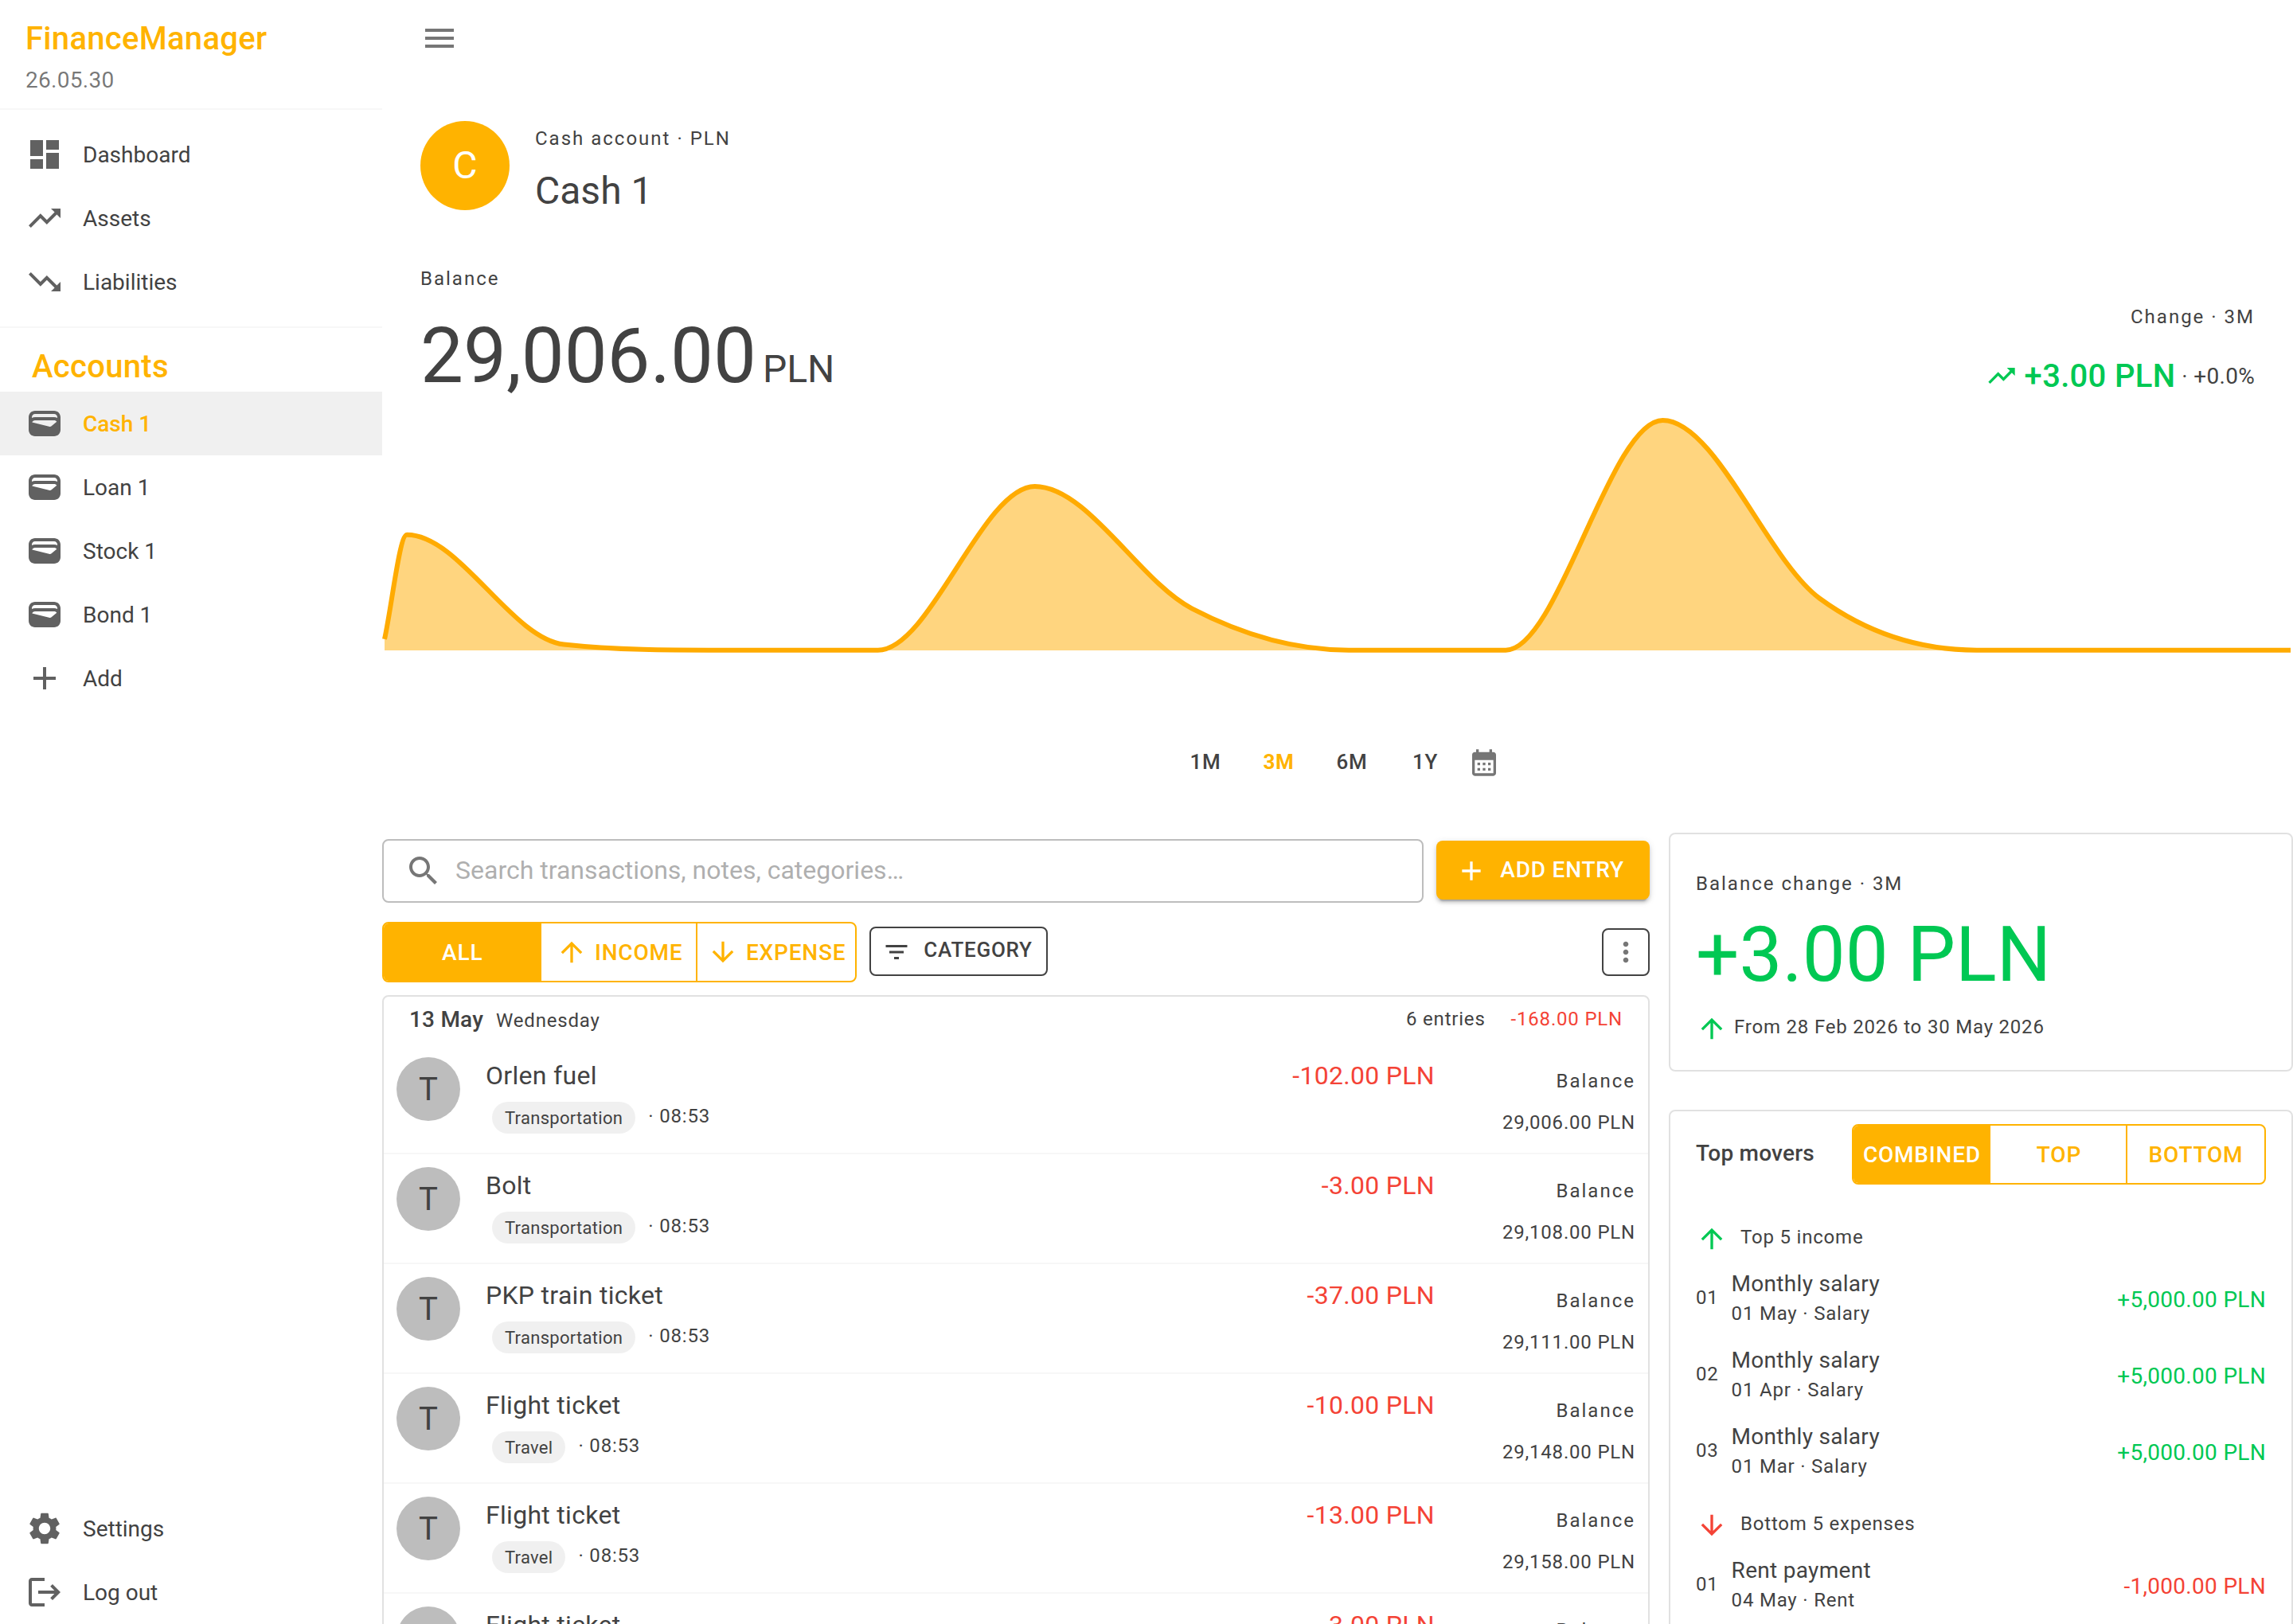Click the Liabilities trending-down icon

(45, 282)
